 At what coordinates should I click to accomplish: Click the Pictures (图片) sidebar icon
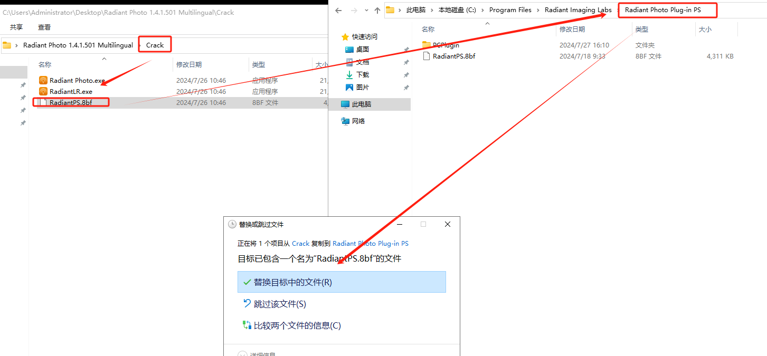tap(349, 88)
